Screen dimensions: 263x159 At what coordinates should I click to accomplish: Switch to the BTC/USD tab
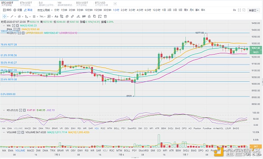102,3
